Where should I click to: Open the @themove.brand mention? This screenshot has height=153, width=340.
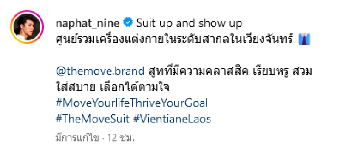tap(100, 71)
